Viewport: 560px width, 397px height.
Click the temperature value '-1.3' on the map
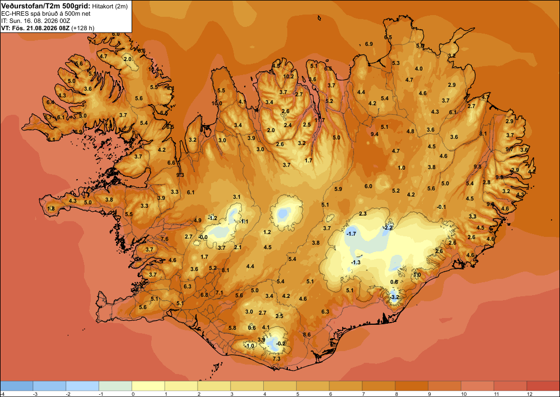coord(356,263)
